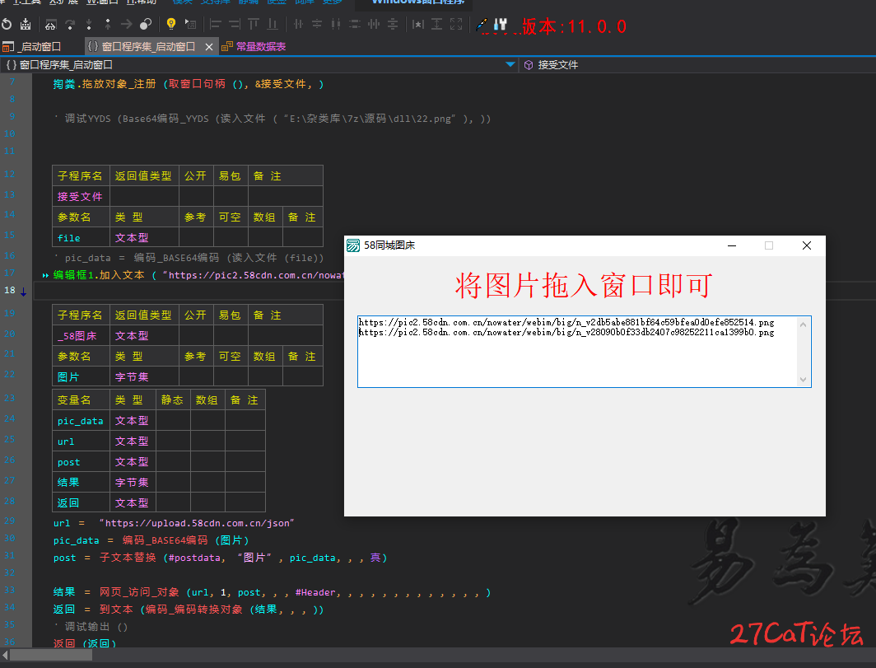876x668 pixels.
Task: Click the 58同城图床 title bar app icon
Action: [353, 245]
